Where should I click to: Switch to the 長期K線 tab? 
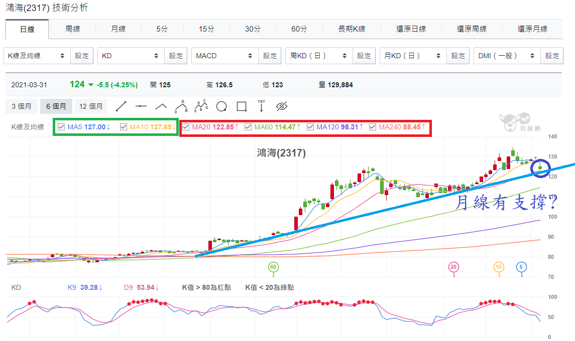[352, 29]
